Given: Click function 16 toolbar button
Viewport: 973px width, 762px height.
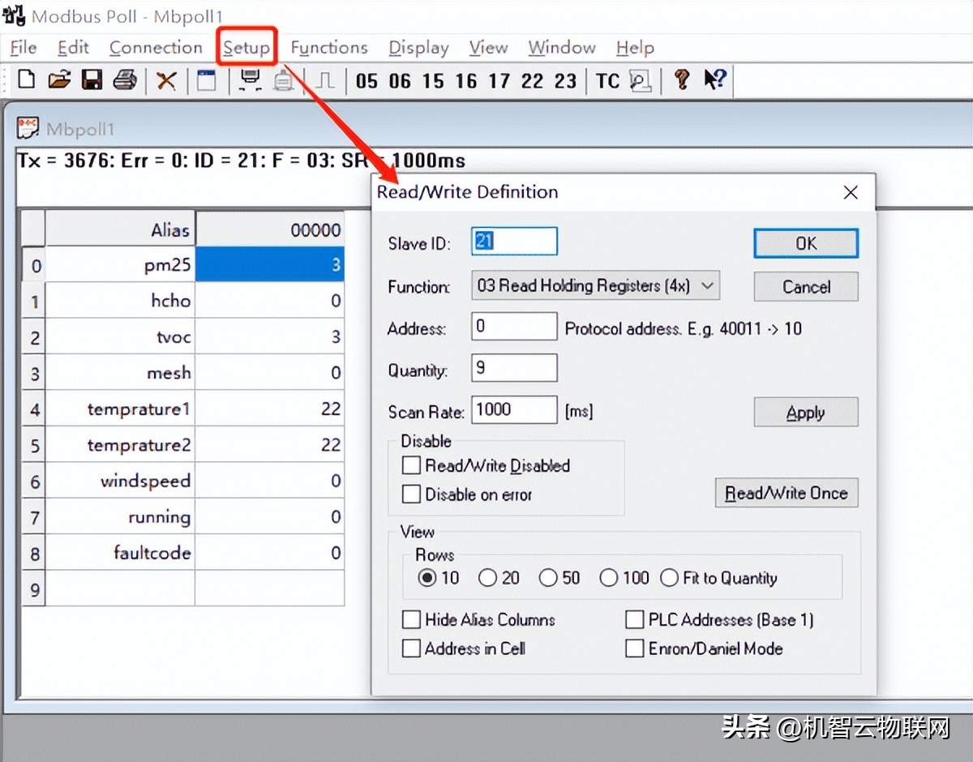Looking at the screenshot, I should (466, 80).
